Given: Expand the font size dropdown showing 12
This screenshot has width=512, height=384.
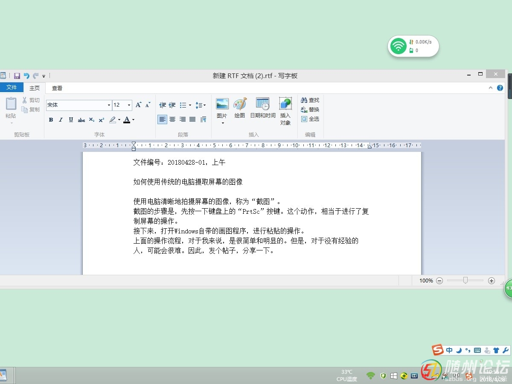Looking at the screenshot, I should coord(129,105).
